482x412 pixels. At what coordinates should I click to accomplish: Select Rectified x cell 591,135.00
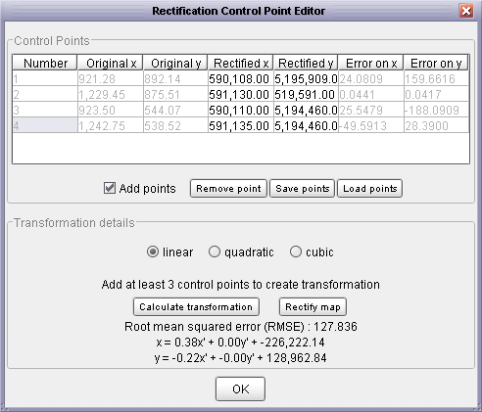[x=241, y=125]
